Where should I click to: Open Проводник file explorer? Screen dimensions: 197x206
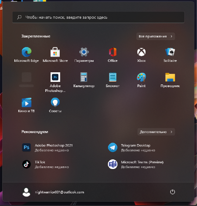170,80
